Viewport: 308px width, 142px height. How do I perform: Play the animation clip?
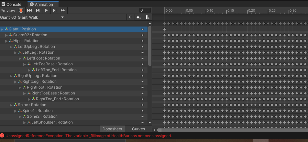point(46,10)
